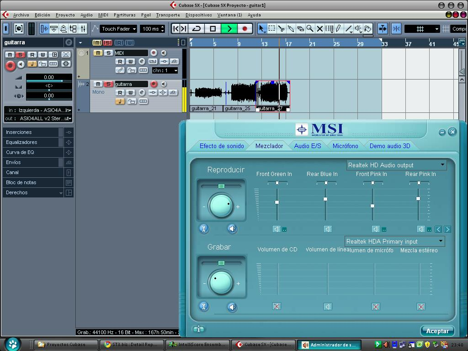Image resolution: width=468 pixels, height=351 pixels.
Task: Open Realtek HDA Primary input dropdown
Action: pyautogui.click(x=394, y=241)
